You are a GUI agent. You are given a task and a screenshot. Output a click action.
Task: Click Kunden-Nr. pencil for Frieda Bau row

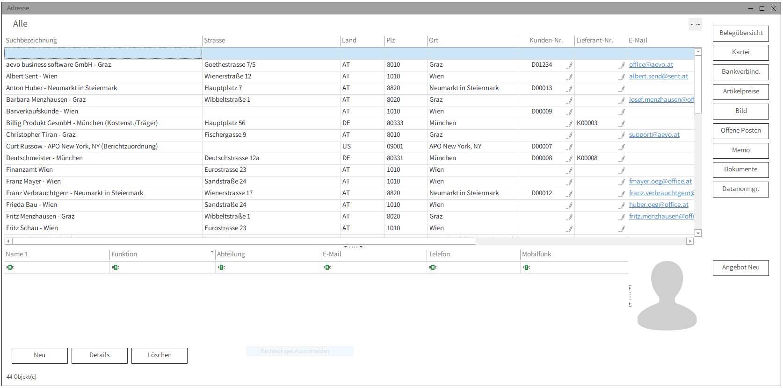[x=570, y=205]
